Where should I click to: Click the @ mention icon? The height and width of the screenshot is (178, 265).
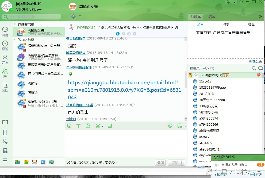tap(170, 125)
